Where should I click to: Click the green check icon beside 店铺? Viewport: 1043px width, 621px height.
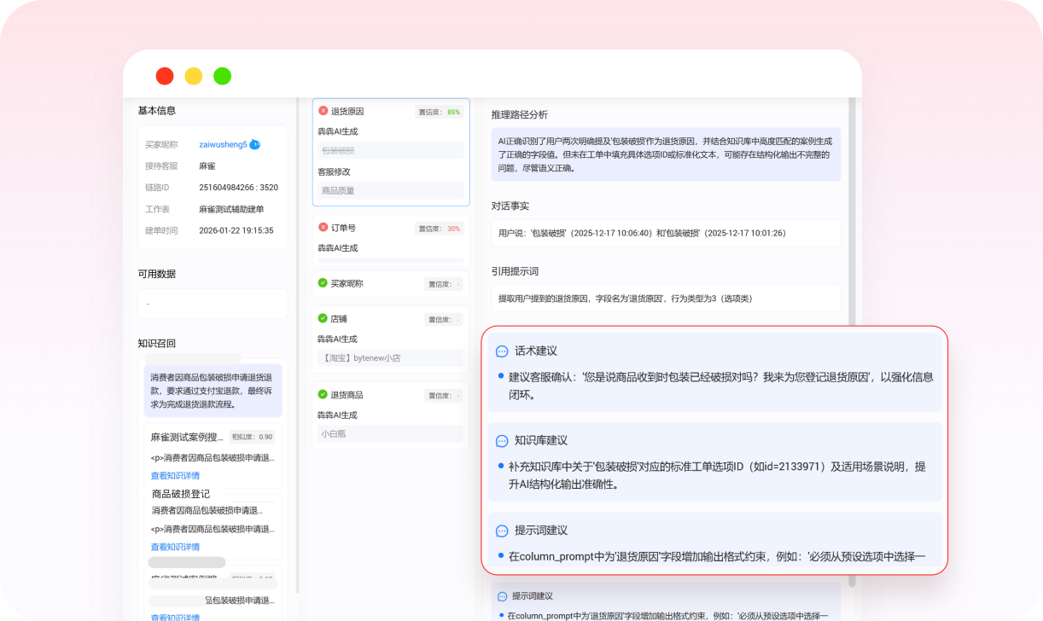(323, 318)
